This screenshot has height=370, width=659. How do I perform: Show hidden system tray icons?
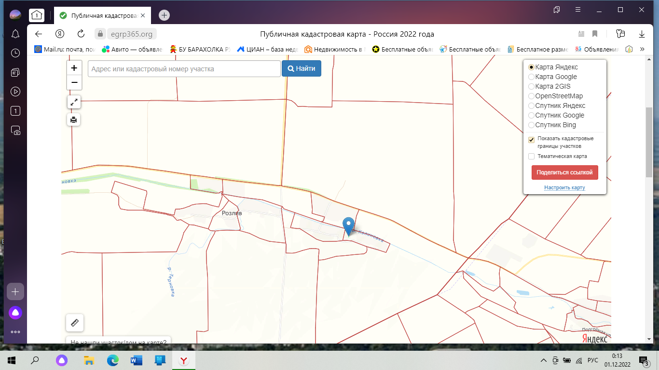tap(544, 360)
